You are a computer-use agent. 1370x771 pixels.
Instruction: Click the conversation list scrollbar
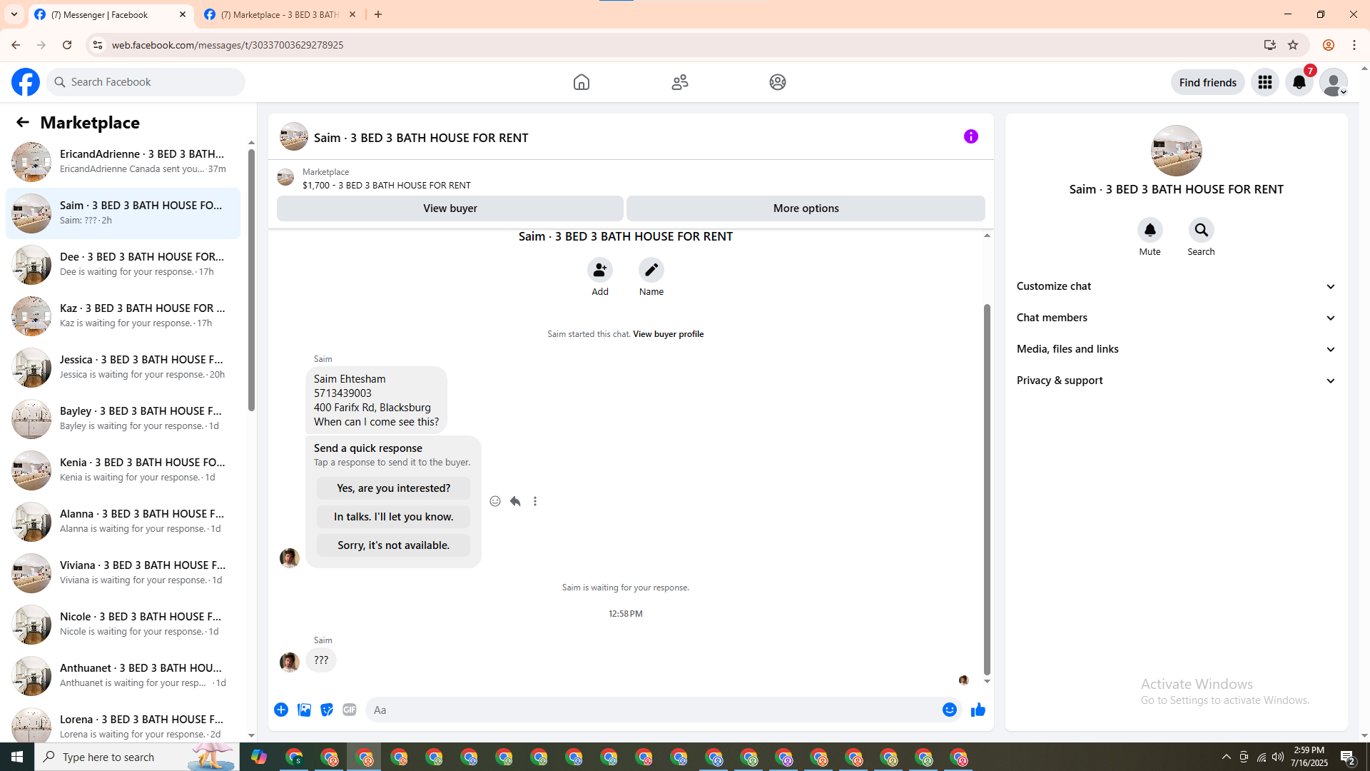point(251,278)
